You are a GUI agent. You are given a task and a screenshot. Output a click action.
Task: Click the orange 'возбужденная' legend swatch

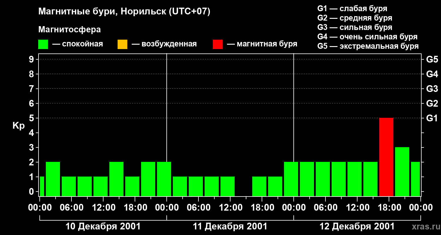(x=122, y=44)
